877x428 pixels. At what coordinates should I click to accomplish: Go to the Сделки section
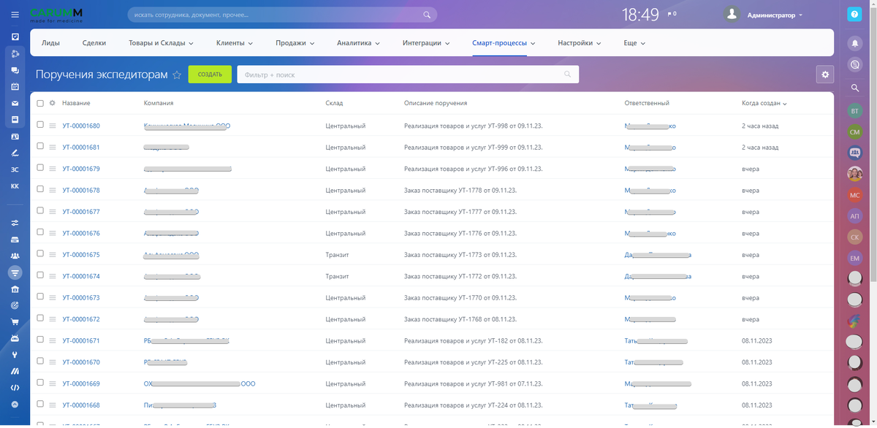[x=94, y=43]
